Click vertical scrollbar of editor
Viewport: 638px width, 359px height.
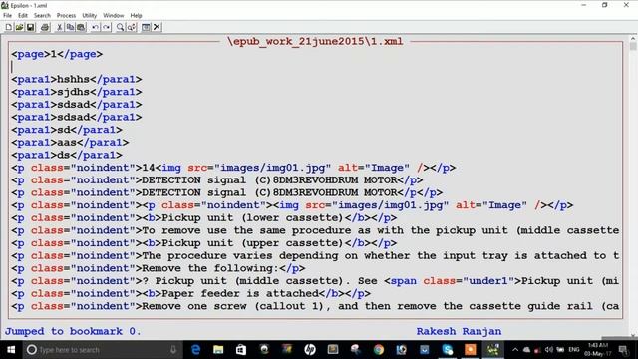[633, 187]
